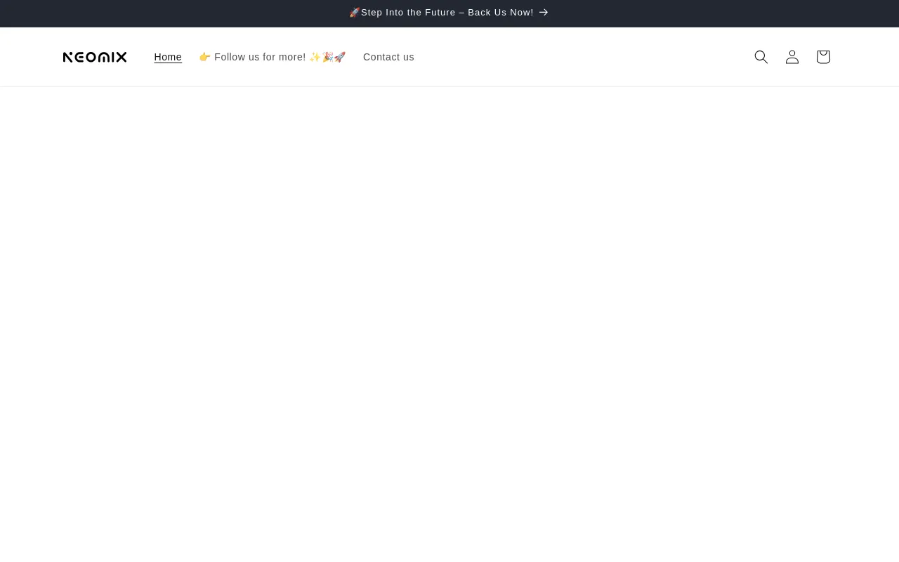Select the Contact us menu item
The width and height of the screenshot is (899, 562).
point(388,57)
